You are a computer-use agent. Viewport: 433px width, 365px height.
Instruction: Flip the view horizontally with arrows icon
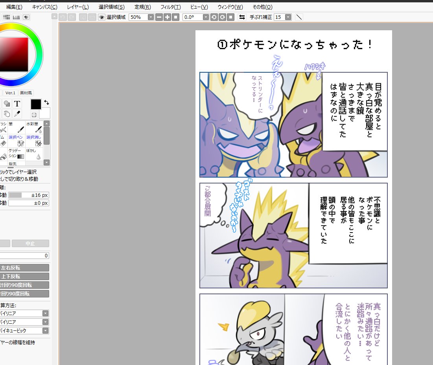(242, 17)
